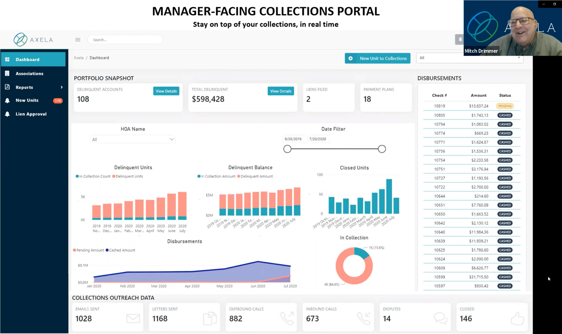Viewport: 562px width, 334px height.
Task: Click the Emails Sent envelope icon
Action: (133, 319)
